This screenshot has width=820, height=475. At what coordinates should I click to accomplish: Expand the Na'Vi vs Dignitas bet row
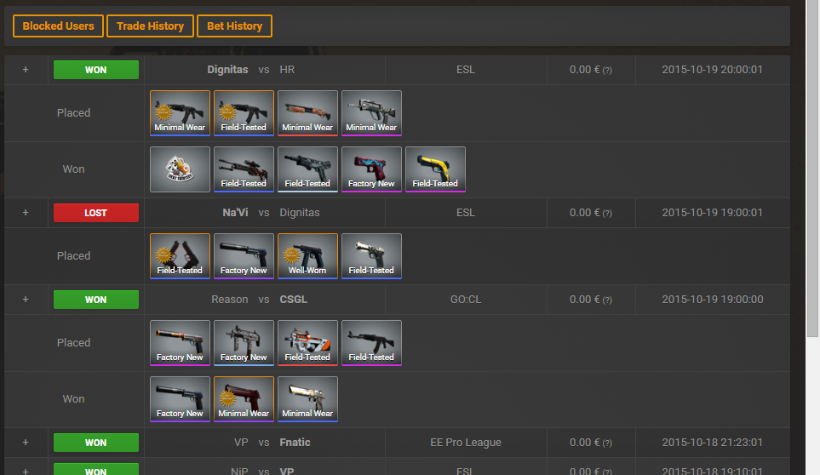point(26,213)
